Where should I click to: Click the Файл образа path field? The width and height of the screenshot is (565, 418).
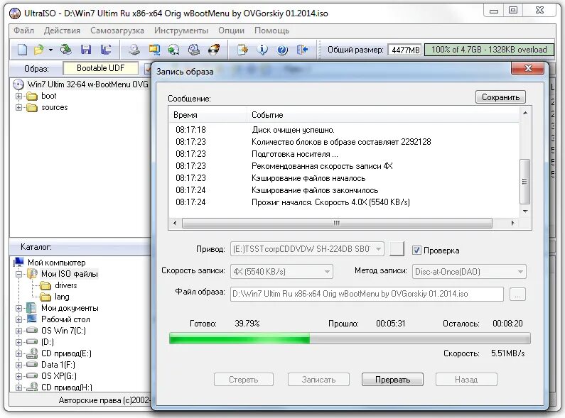367,294
